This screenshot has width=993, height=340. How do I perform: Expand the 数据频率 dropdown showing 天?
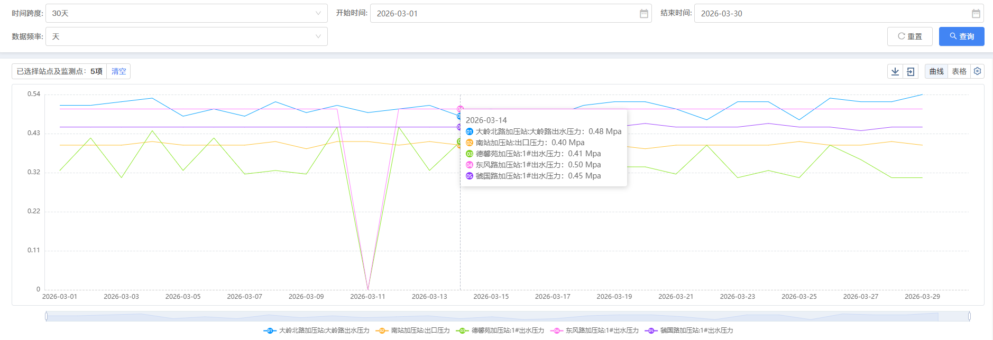186,36
